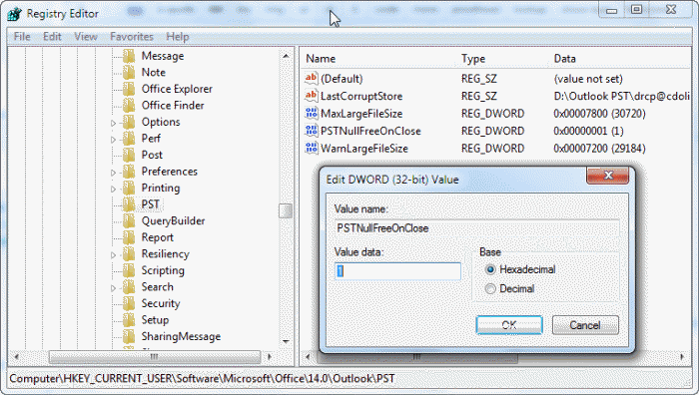Click tree pane scroll down arrow
The image size is (699, 395).
click(x=286, y=342)
